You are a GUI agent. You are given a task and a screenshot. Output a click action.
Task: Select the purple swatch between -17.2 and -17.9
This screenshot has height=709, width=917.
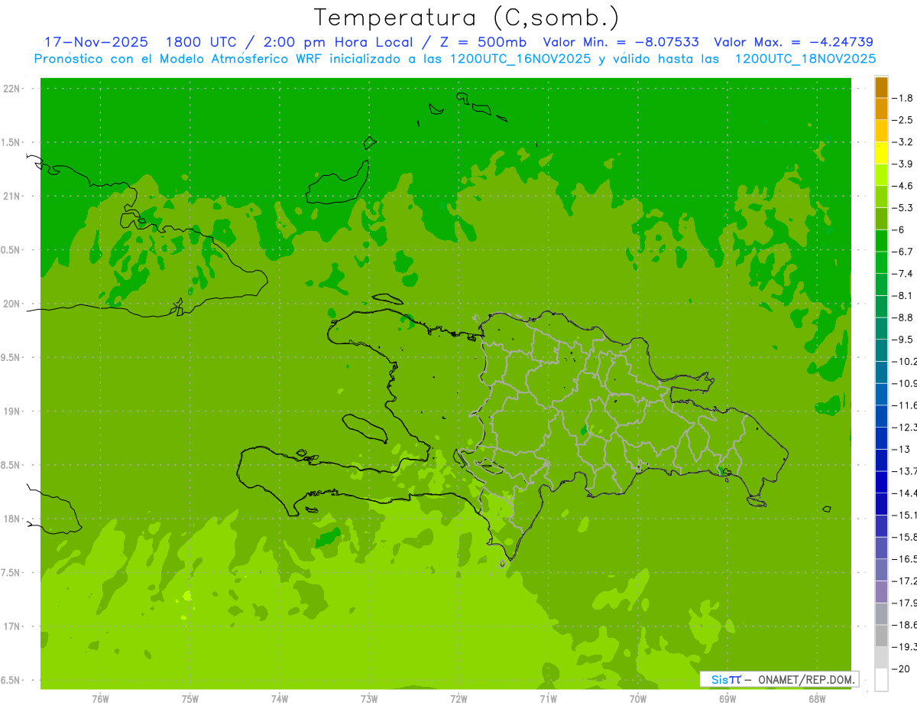coord(881,591)
